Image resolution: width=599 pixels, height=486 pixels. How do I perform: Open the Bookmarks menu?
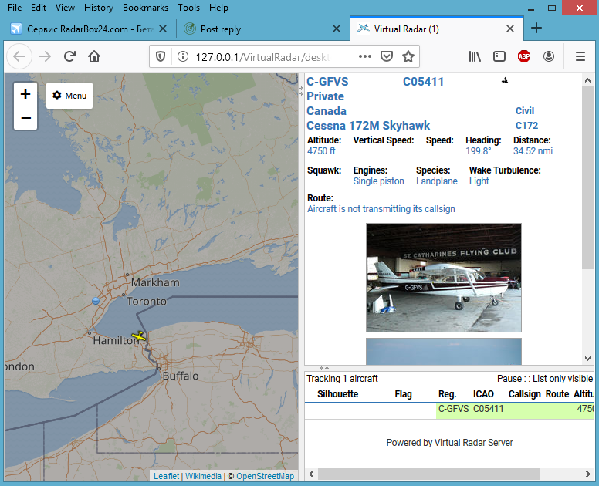(x=145, y=8)
